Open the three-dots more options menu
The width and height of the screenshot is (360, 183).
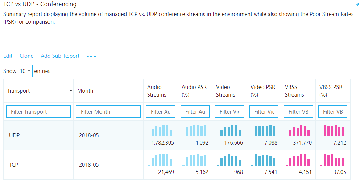tap(91, 56)
